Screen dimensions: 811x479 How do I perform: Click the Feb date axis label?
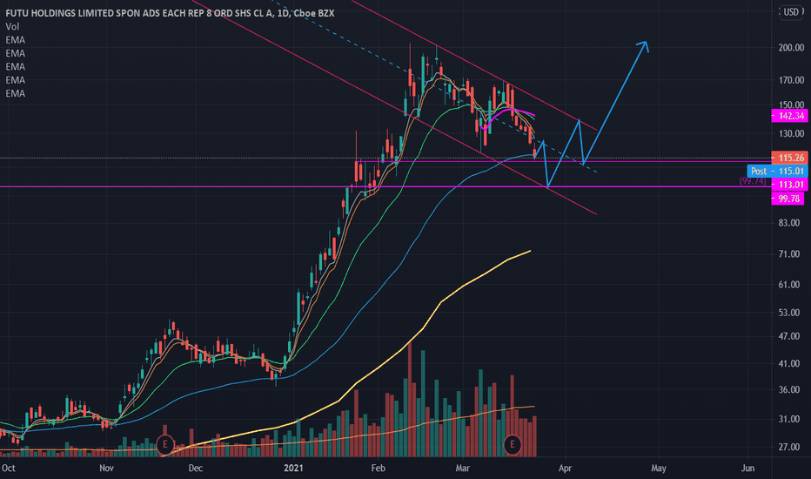coord(378,469)
